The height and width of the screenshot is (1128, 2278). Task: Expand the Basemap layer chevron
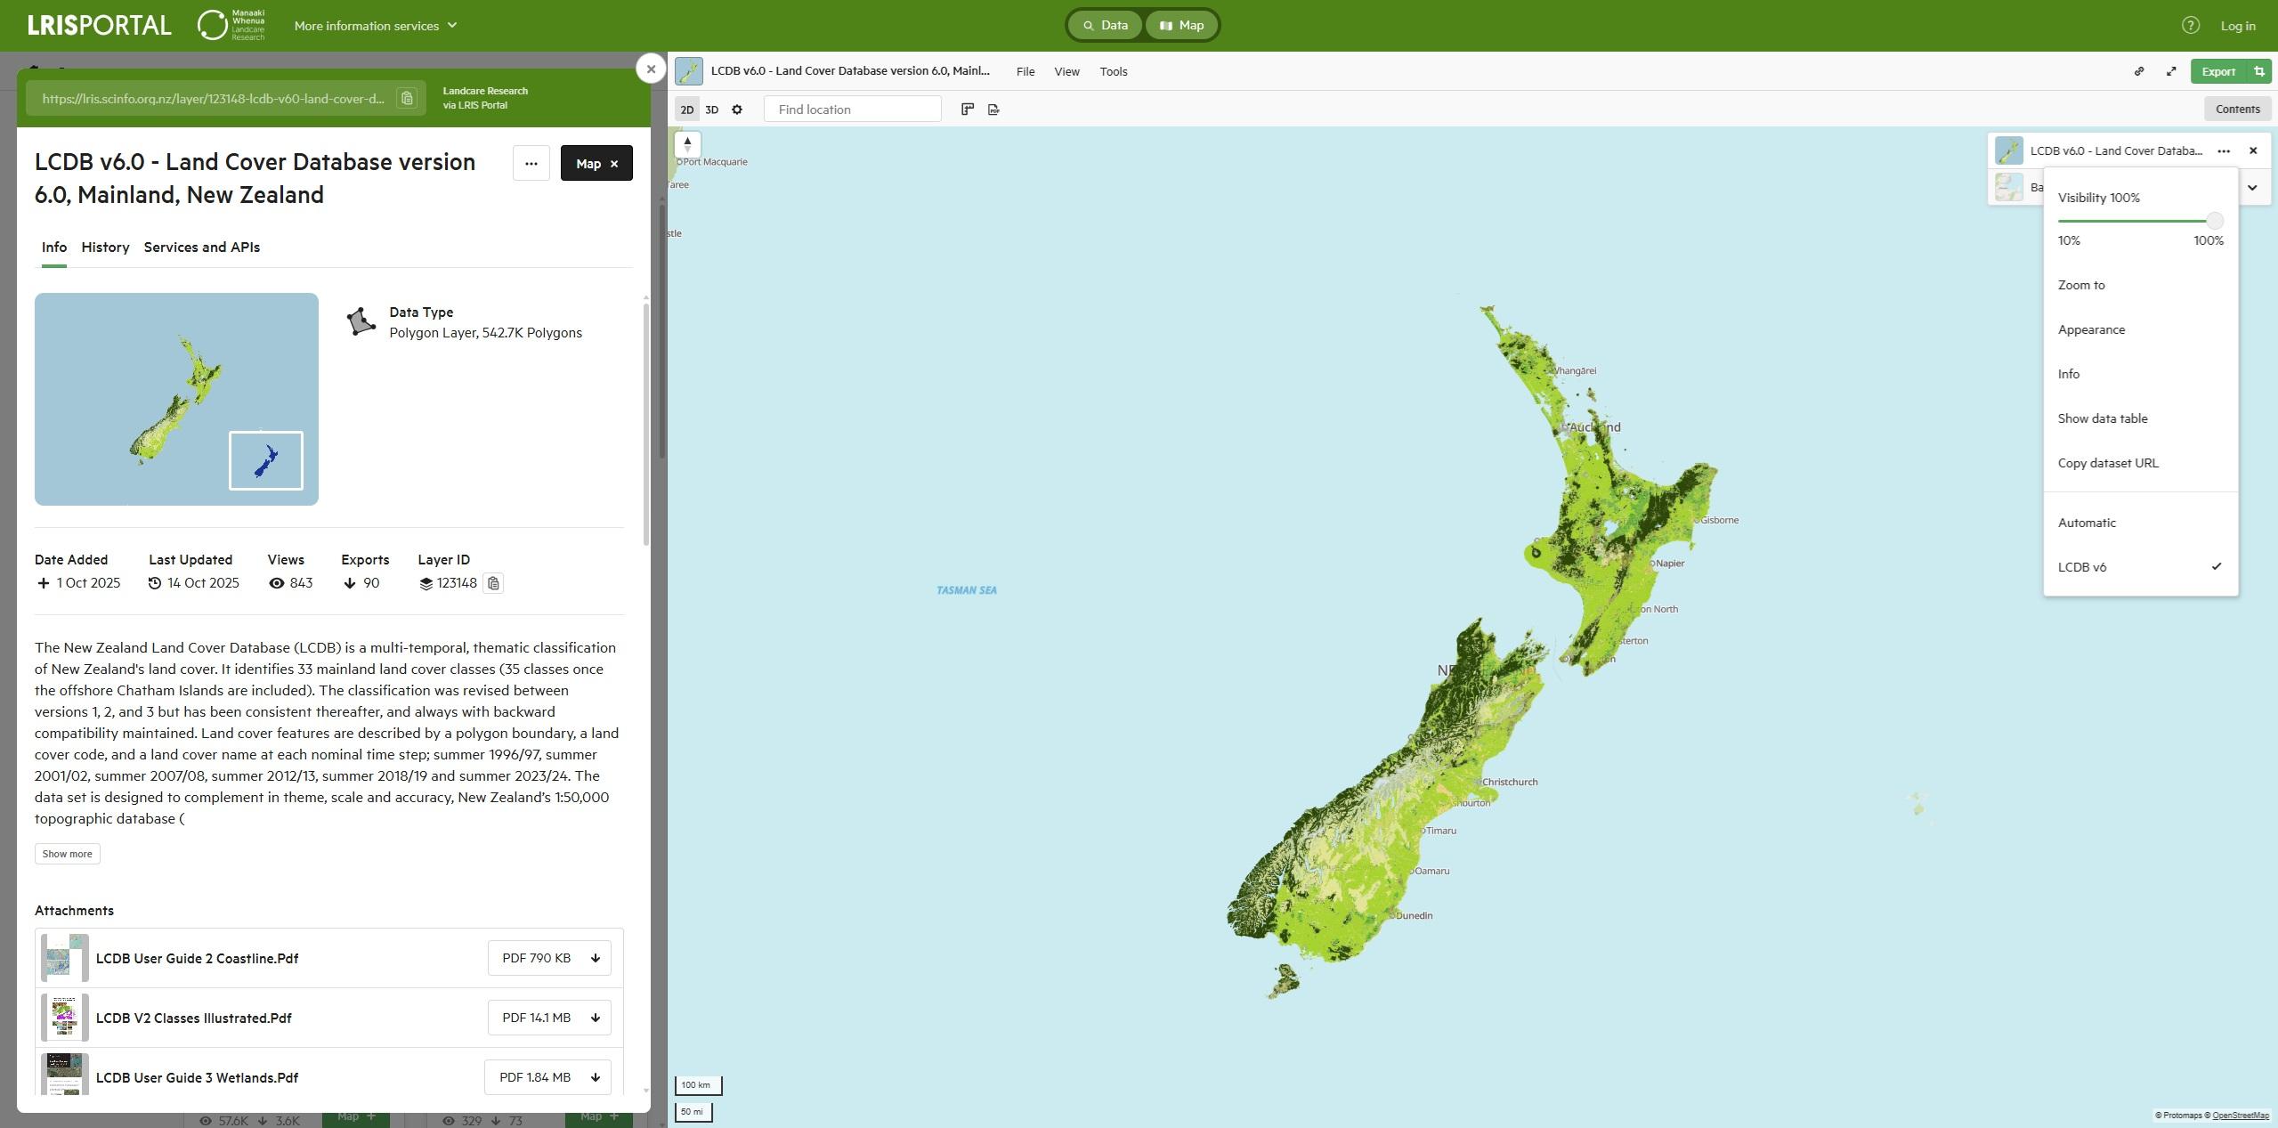[x=2252, y=187]
